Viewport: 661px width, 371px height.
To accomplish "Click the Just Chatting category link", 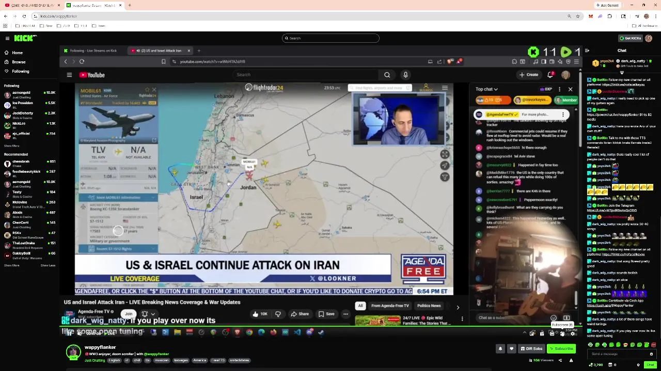I will click(x=95, y=360).
